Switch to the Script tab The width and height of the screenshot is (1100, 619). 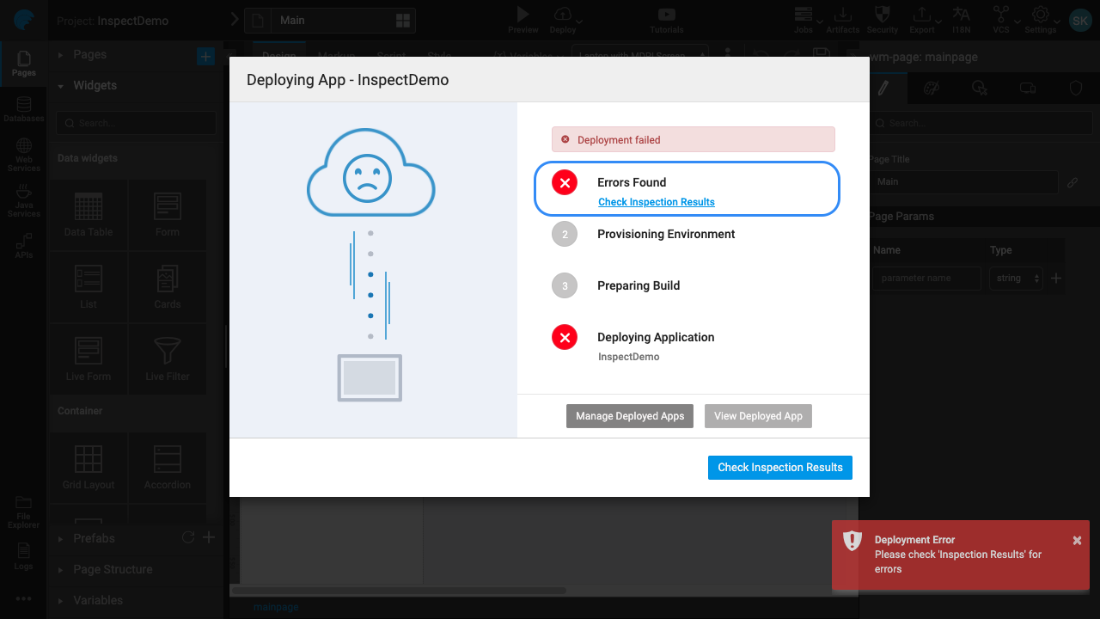tap(391, 54)
